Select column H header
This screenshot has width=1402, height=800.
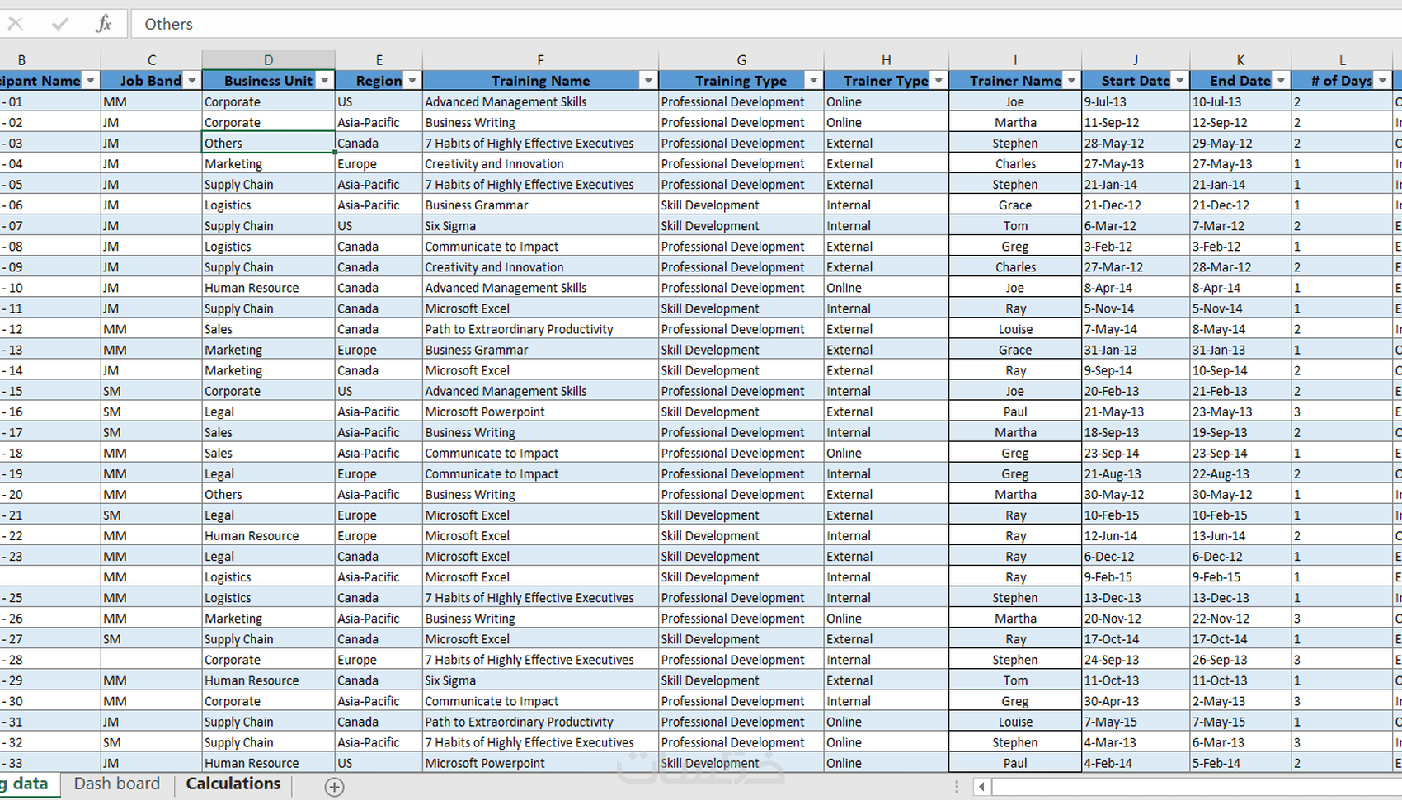point(886,59)
